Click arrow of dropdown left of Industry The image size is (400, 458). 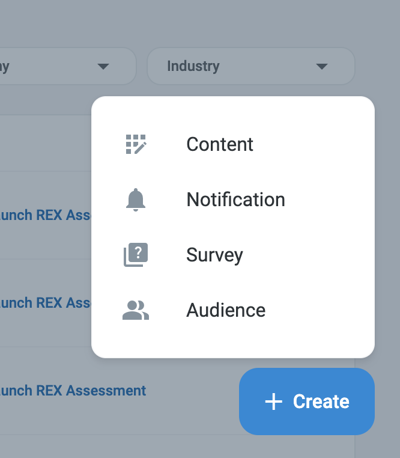[x=103, y=66]
